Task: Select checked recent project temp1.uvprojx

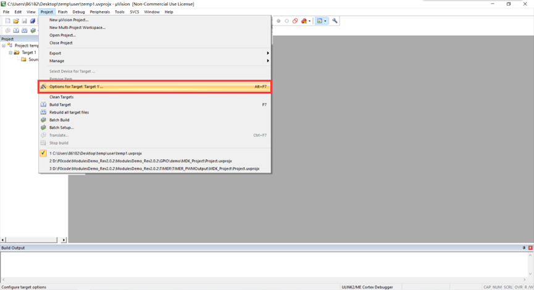Action: (96, 153)
